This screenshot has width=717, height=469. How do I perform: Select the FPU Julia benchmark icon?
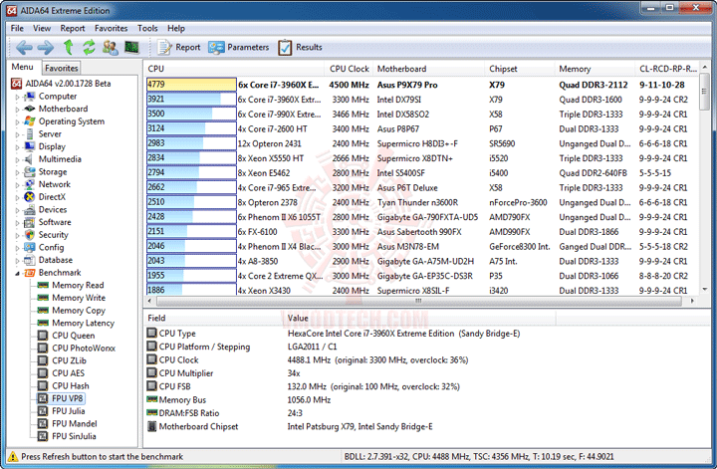(x=43, y=411)
